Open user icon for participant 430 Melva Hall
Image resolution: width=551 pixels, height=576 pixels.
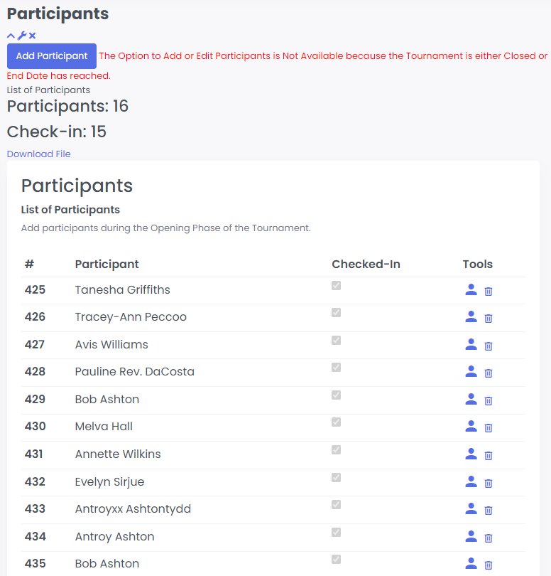point(471,426)
